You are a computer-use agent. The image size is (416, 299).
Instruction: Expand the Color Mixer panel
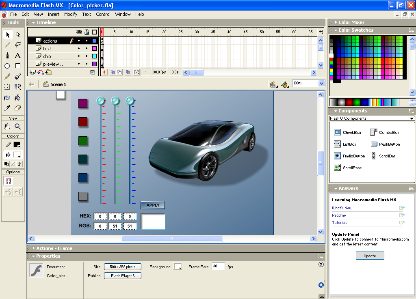coord(336,22)
